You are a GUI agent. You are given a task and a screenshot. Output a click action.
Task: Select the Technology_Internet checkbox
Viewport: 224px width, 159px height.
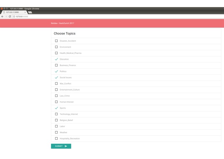coord(56,114)
